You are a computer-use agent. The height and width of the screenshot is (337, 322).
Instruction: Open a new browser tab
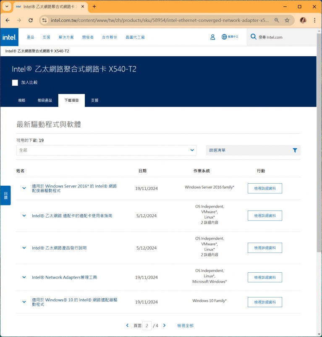click(94, 7)
